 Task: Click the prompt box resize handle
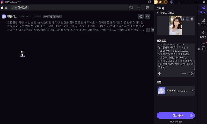(x=194, y=69)
